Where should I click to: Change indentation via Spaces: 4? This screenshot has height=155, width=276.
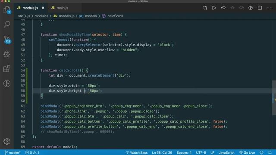pyautogui.click(x=184, y=152)
